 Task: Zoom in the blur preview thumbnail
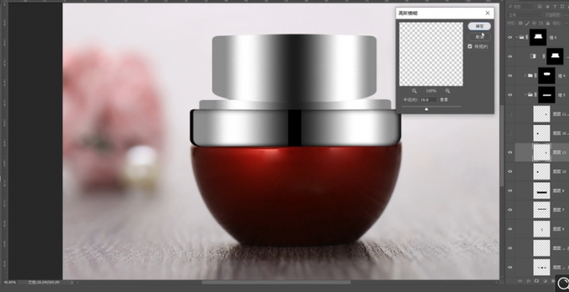447,91
